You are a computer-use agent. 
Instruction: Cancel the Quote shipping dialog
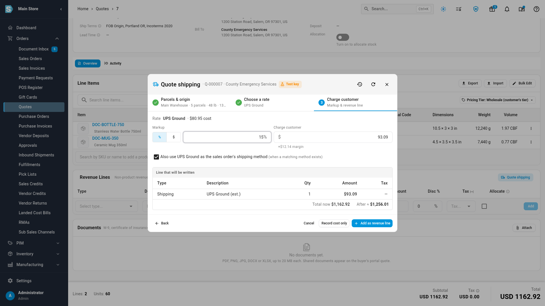(309, 223)
